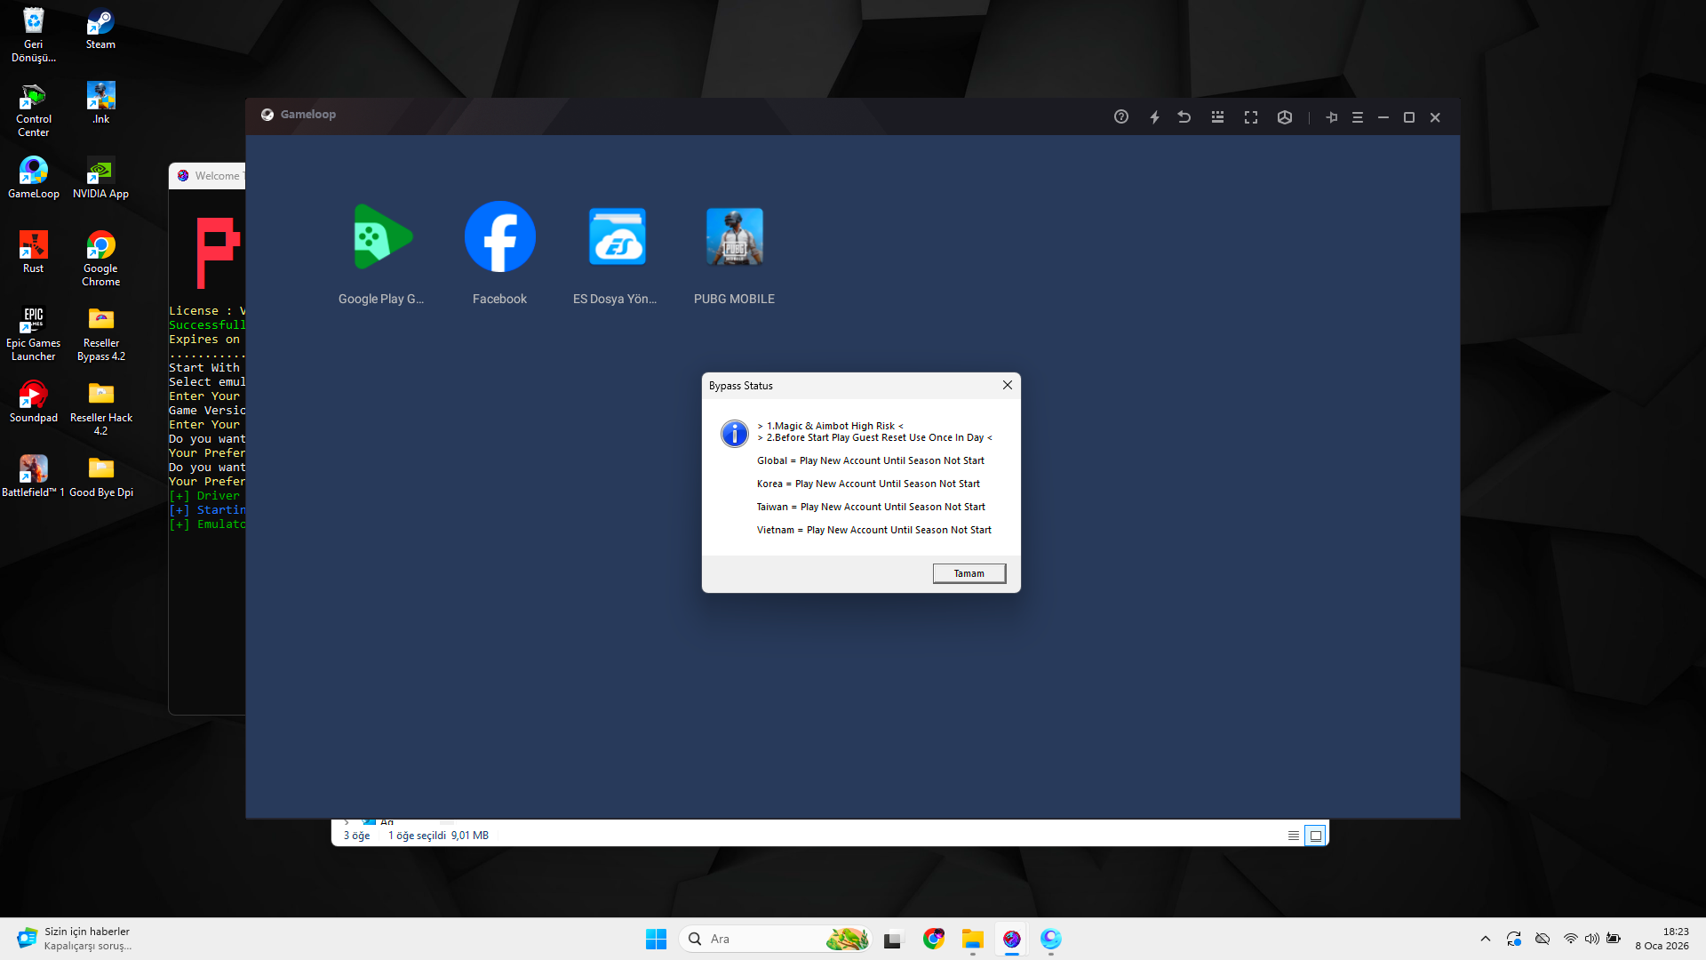Select the Epic Games Launcher desktop shortcut
The width and height of the screenshot is (1706, 960).
pyautogui.click(x=34, y=333)
